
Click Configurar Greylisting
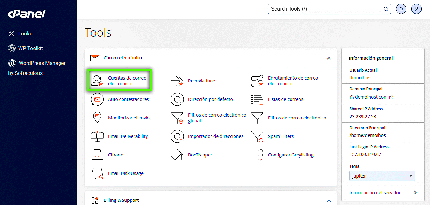291,155
